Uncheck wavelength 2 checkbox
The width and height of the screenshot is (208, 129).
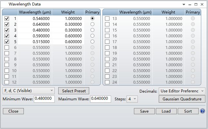(x=7, y=24)
